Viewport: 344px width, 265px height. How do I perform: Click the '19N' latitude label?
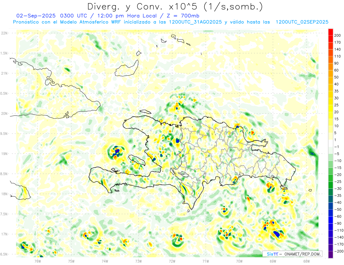pyautogui.click(x=4, y=154)
